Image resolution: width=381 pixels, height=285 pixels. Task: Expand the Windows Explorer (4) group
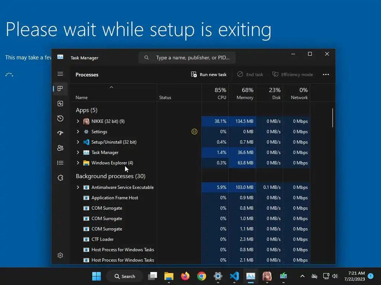click(x=78, y=163)
